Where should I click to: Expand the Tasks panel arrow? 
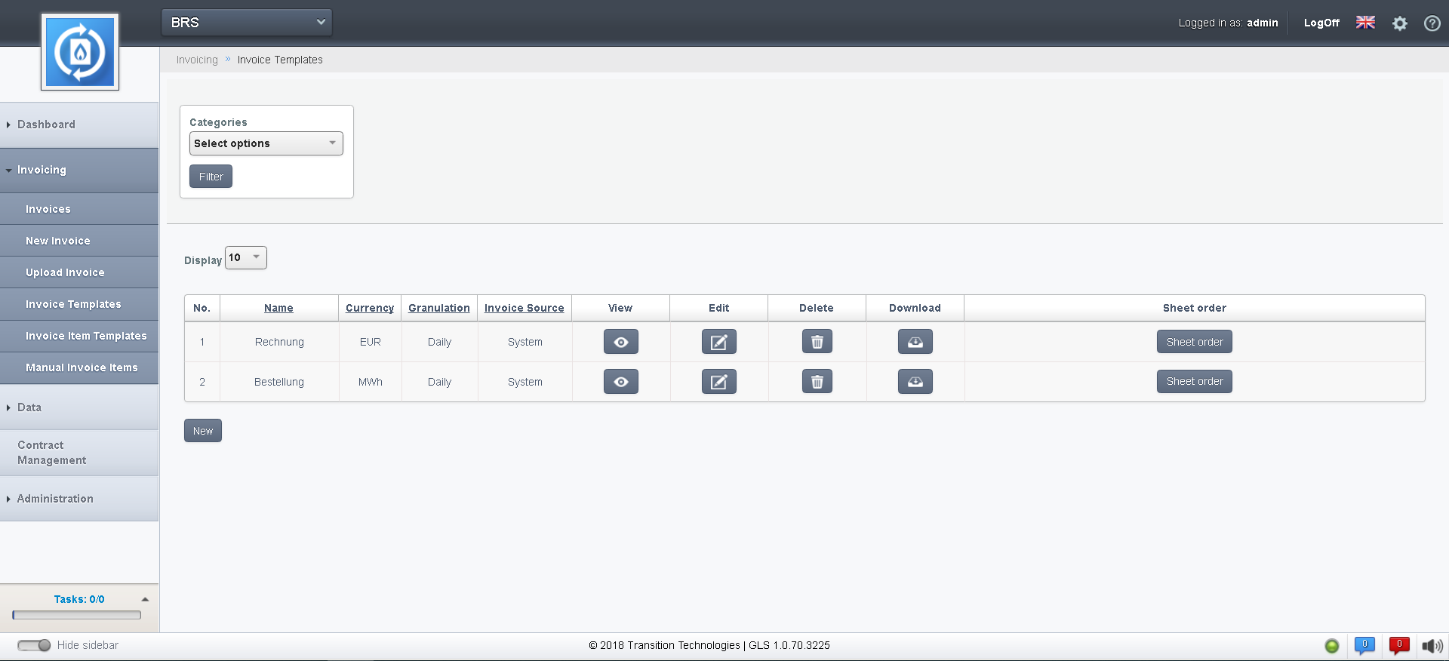145,599
